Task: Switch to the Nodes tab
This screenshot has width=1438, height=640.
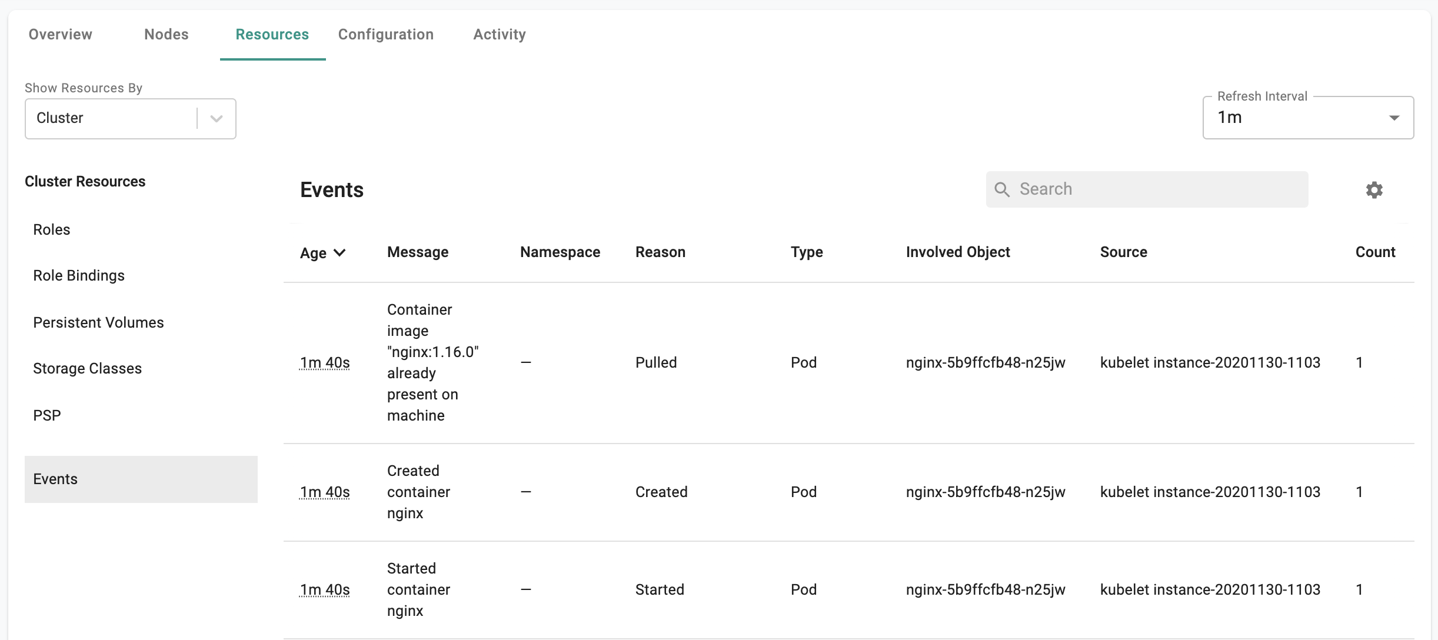Action: tap(167, 34)
